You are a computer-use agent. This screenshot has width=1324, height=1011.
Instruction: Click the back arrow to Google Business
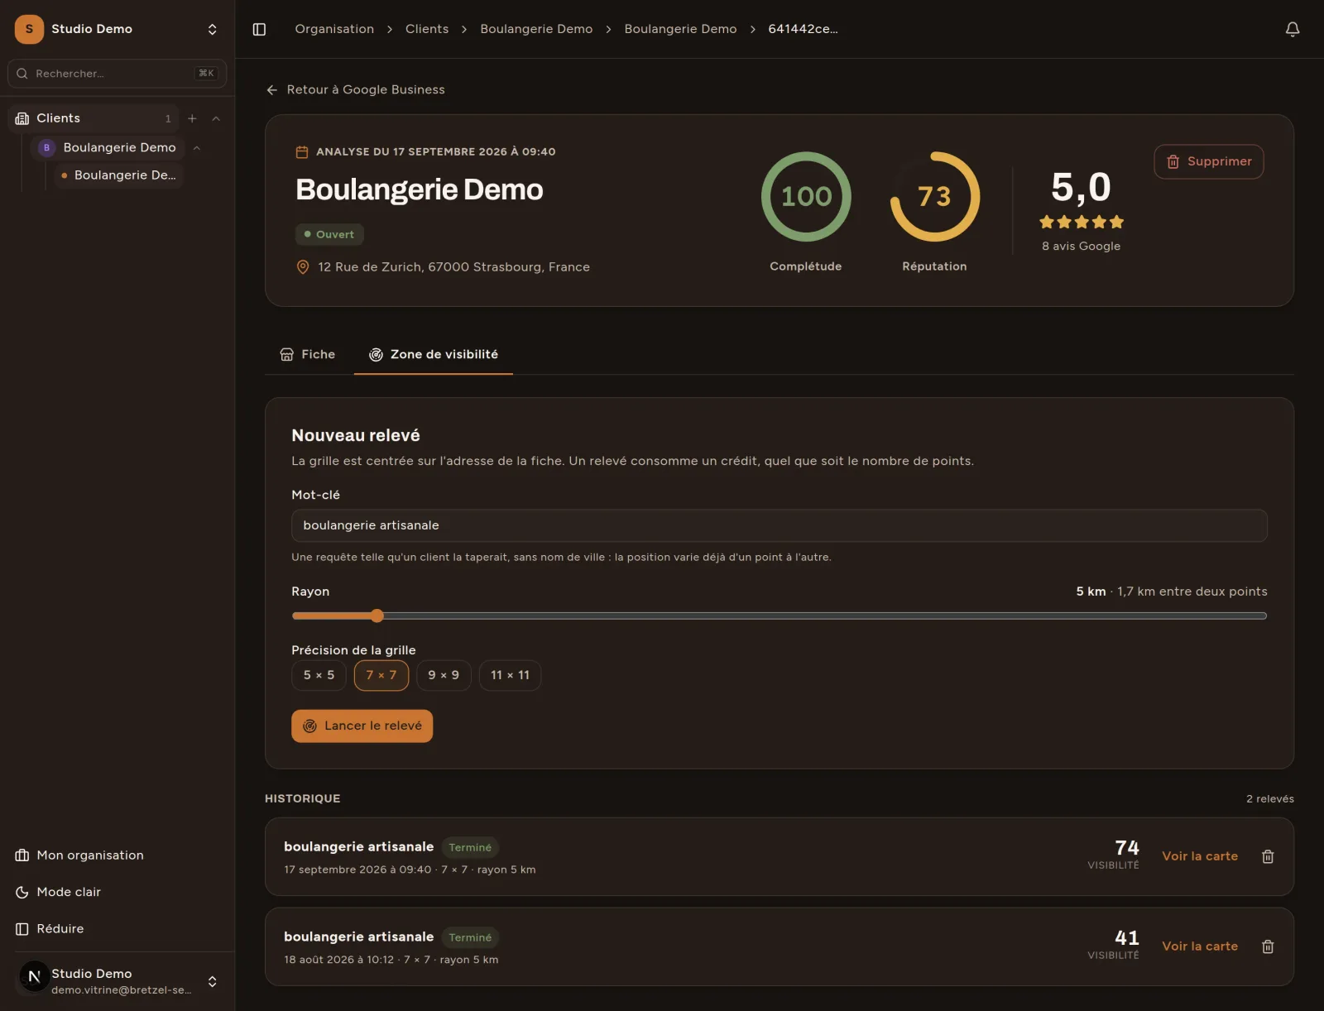point(271,89)
